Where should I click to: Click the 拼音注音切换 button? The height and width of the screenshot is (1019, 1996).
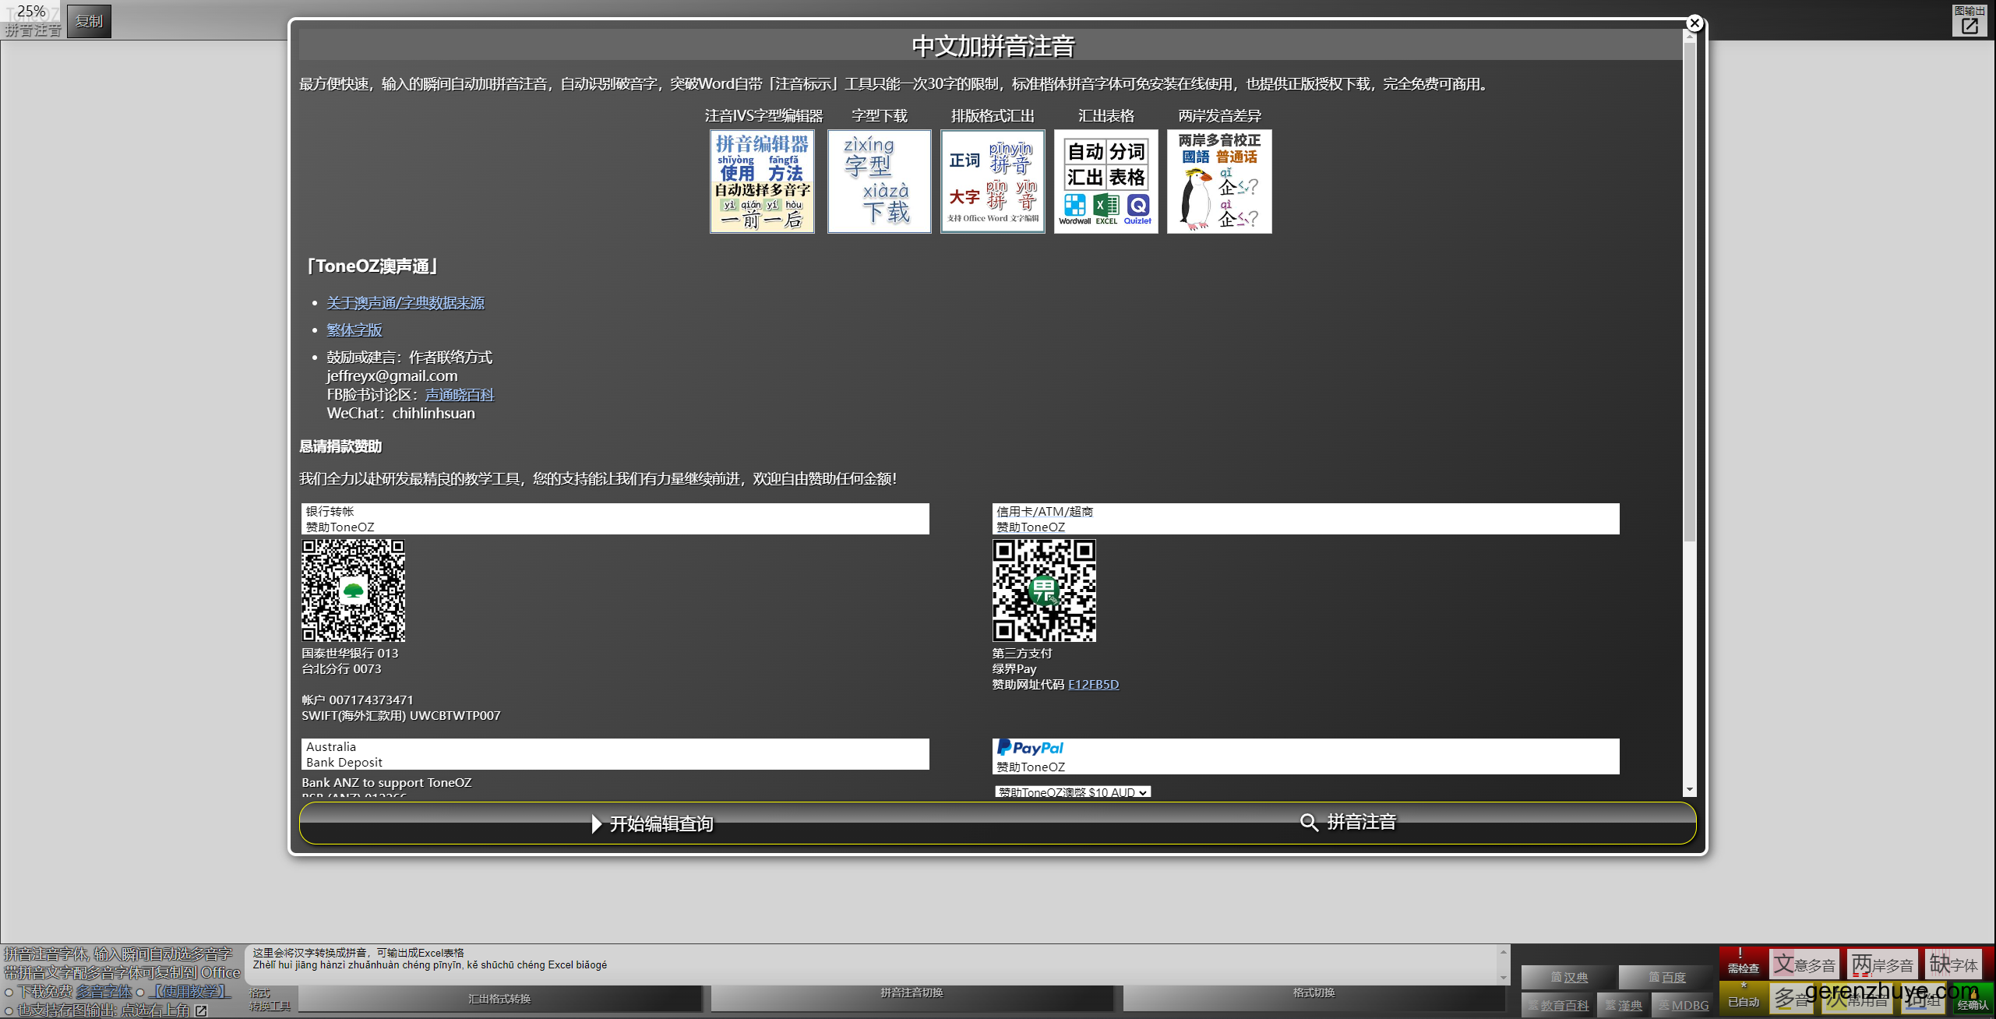tap(912, 998)
